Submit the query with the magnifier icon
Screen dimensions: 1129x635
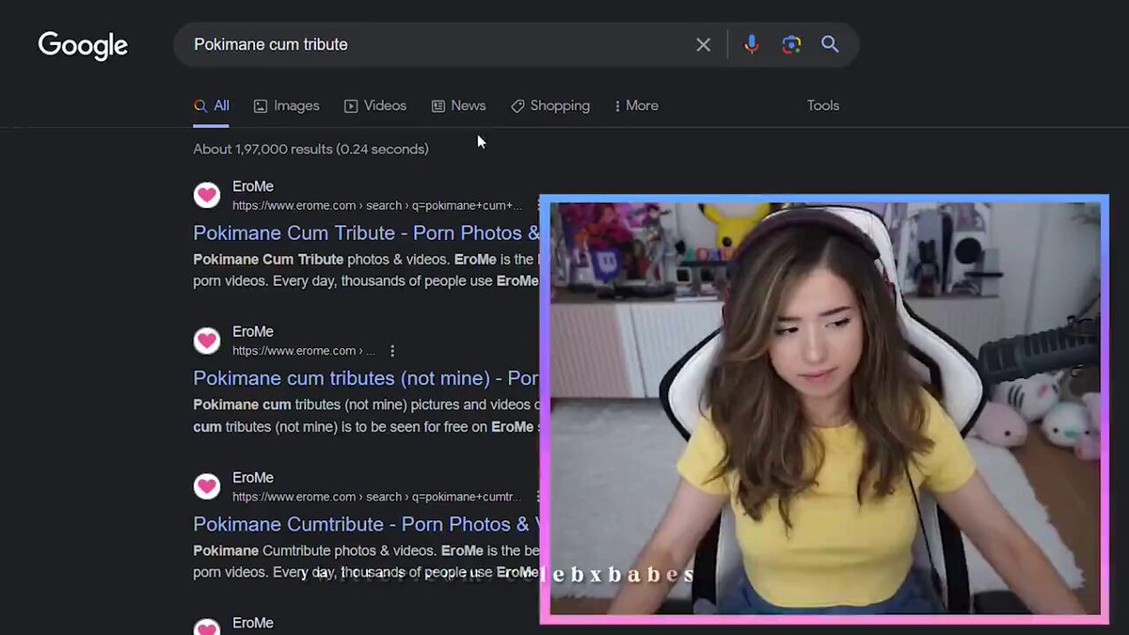click(830, 44)
